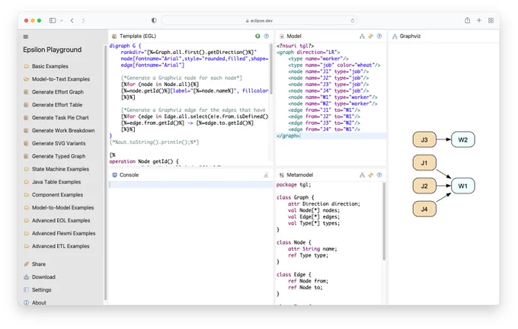The width and height of the screenshot is (518, 329).
Task: Click "digraph G {" in the Template editor
Action: pos(125,46)
